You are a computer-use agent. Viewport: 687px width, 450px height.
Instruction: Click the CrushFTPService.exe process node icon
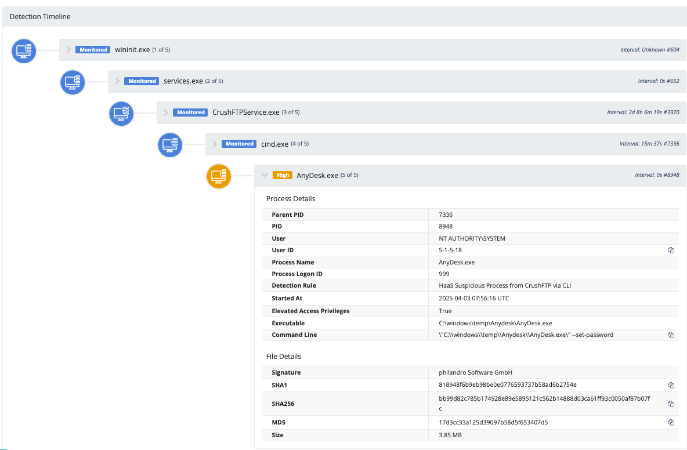click(121, 114)
